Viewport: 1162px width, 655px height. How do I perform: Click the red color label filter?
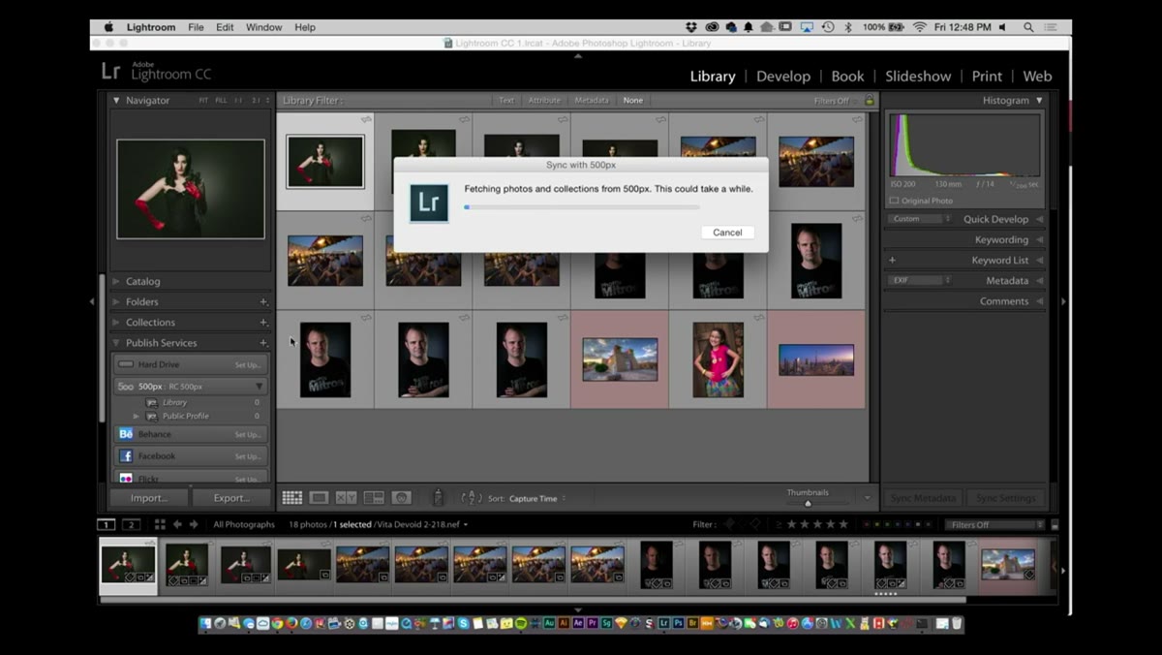865,524
